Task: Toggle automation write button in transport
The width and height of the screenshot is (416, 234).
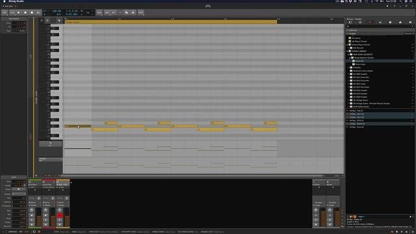Action: click(38, 12)
